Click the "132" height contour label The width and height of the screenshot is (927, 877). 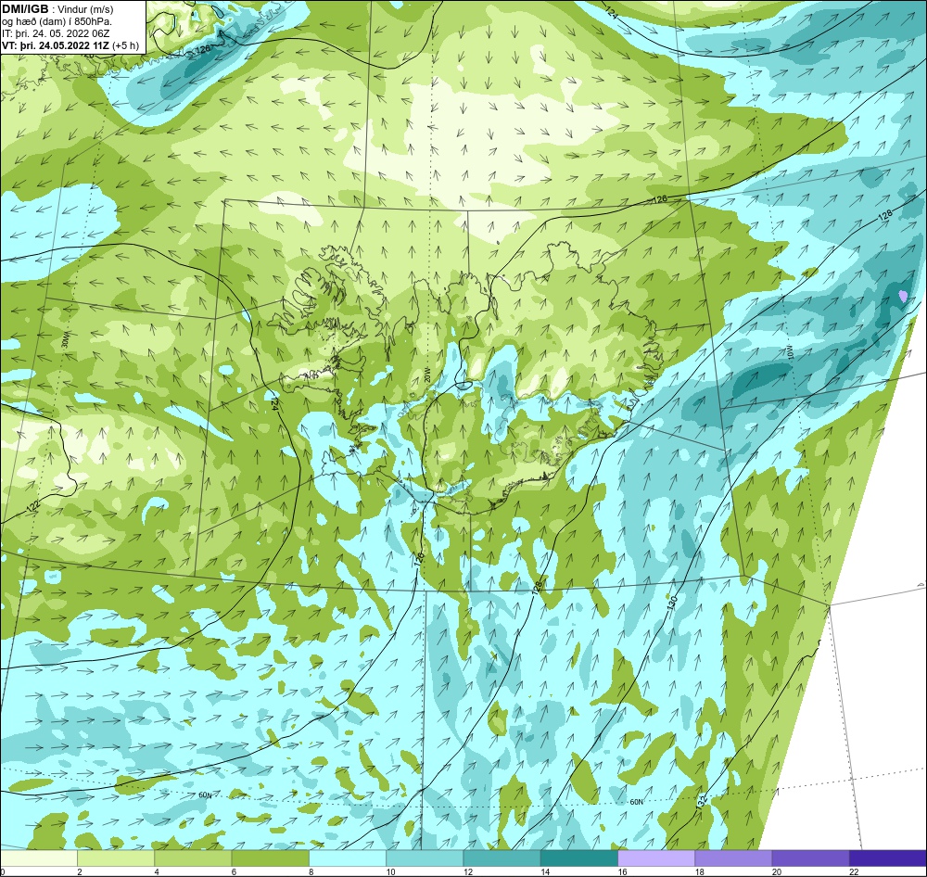pos(702,801)
